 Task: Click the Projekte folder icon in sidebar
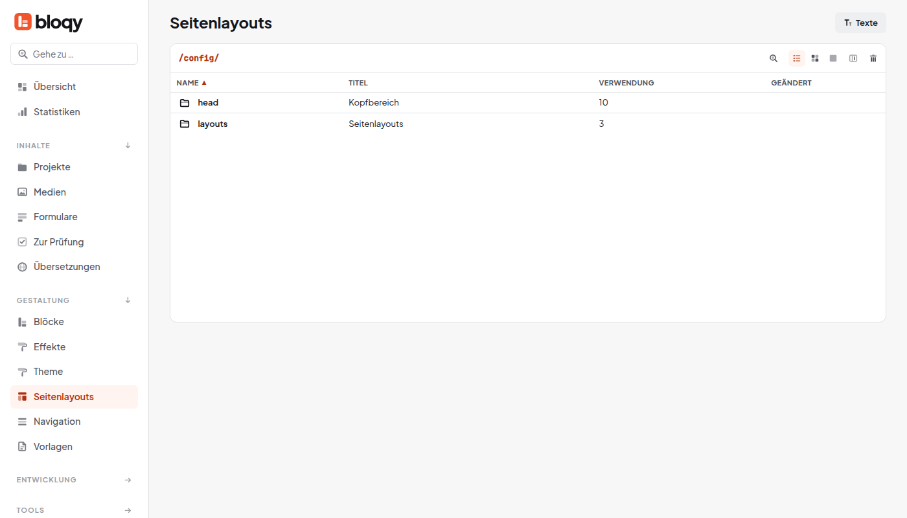coord(22,167)
